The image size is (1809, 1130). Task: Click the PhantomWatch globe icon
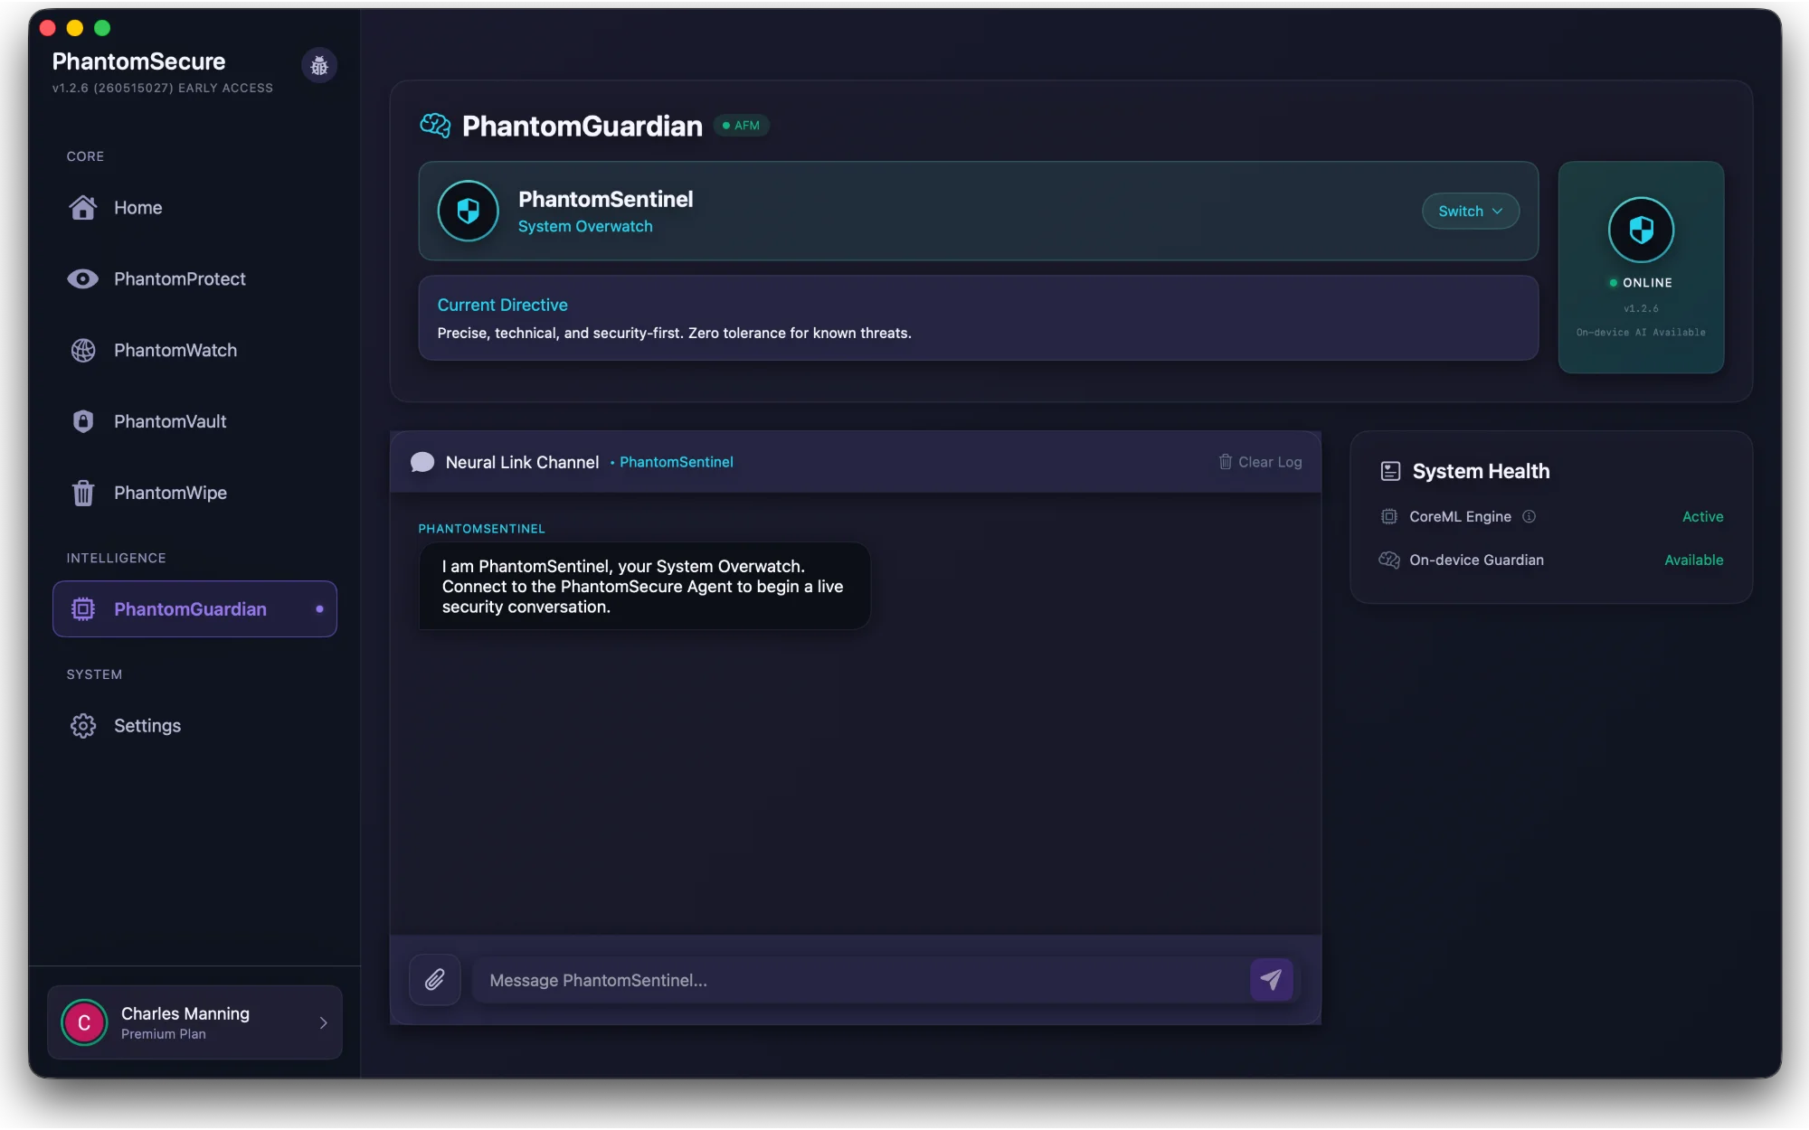pos(83,351)
